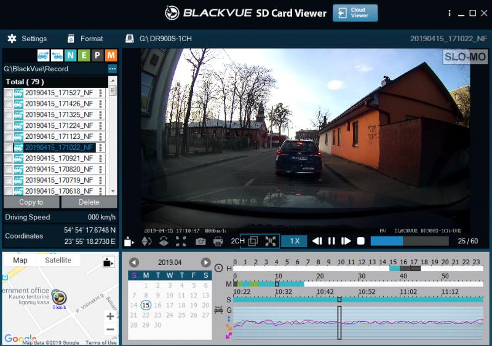Click the info icon in title bar
Viewport: 492px width, 346px height.
(450, 13)
